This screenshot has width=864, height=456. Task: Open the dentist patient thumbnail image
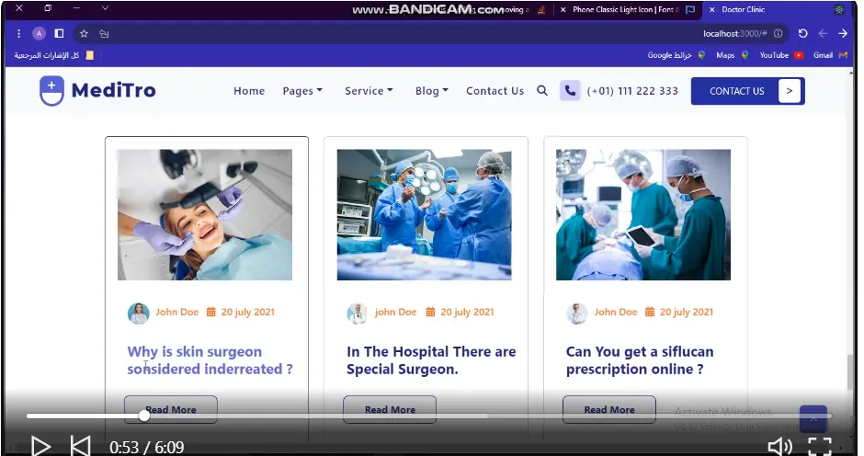coord(204,215)
